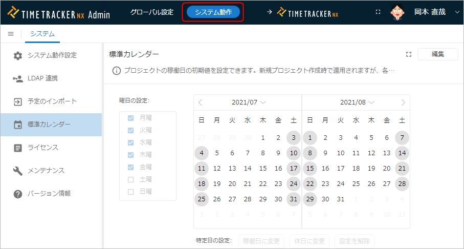464x249 pixels.
Task: Select the システム動作 tab
Action: click(x=213, y=12)
